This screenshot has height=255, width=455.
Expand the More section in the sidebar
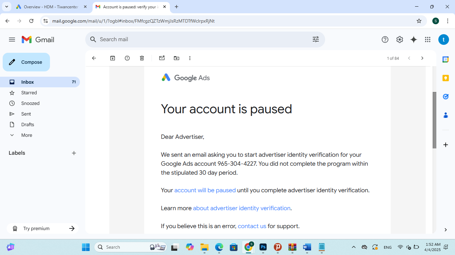(27, 135)
